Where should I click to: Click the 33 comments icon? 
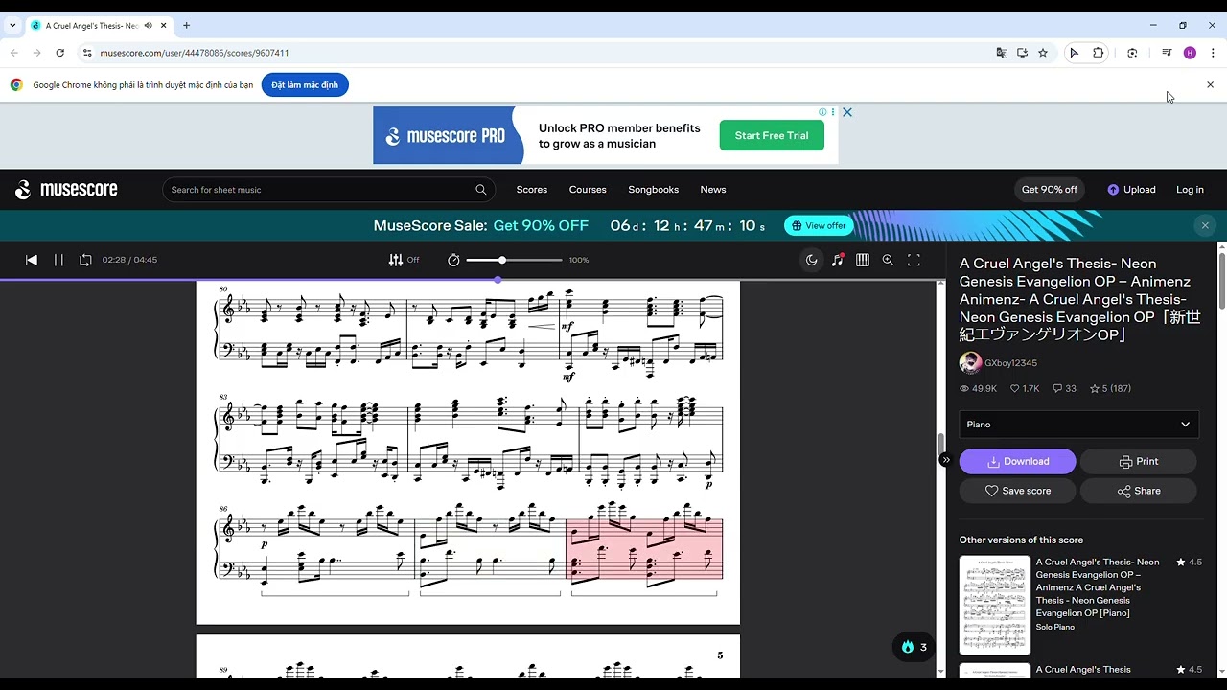pyautogui.click(x=1064, y=389)
